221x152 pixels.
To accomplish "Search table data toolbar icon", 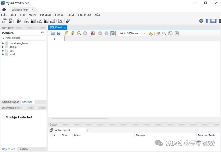I will click(60, 21).
